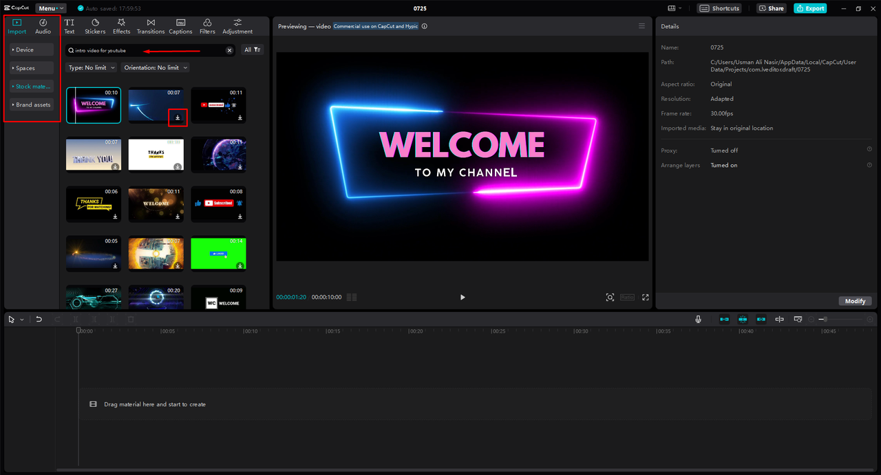881x475 pixels.
Task: Click the info icon beside Commercial use label
Action: pyautogui.click(x=425, y=26)
